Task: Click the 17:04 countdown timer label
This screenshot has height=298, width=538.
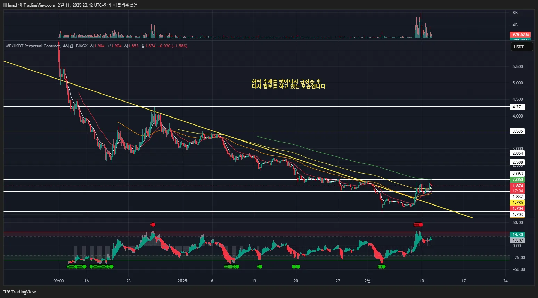Action: pos(517,191)
